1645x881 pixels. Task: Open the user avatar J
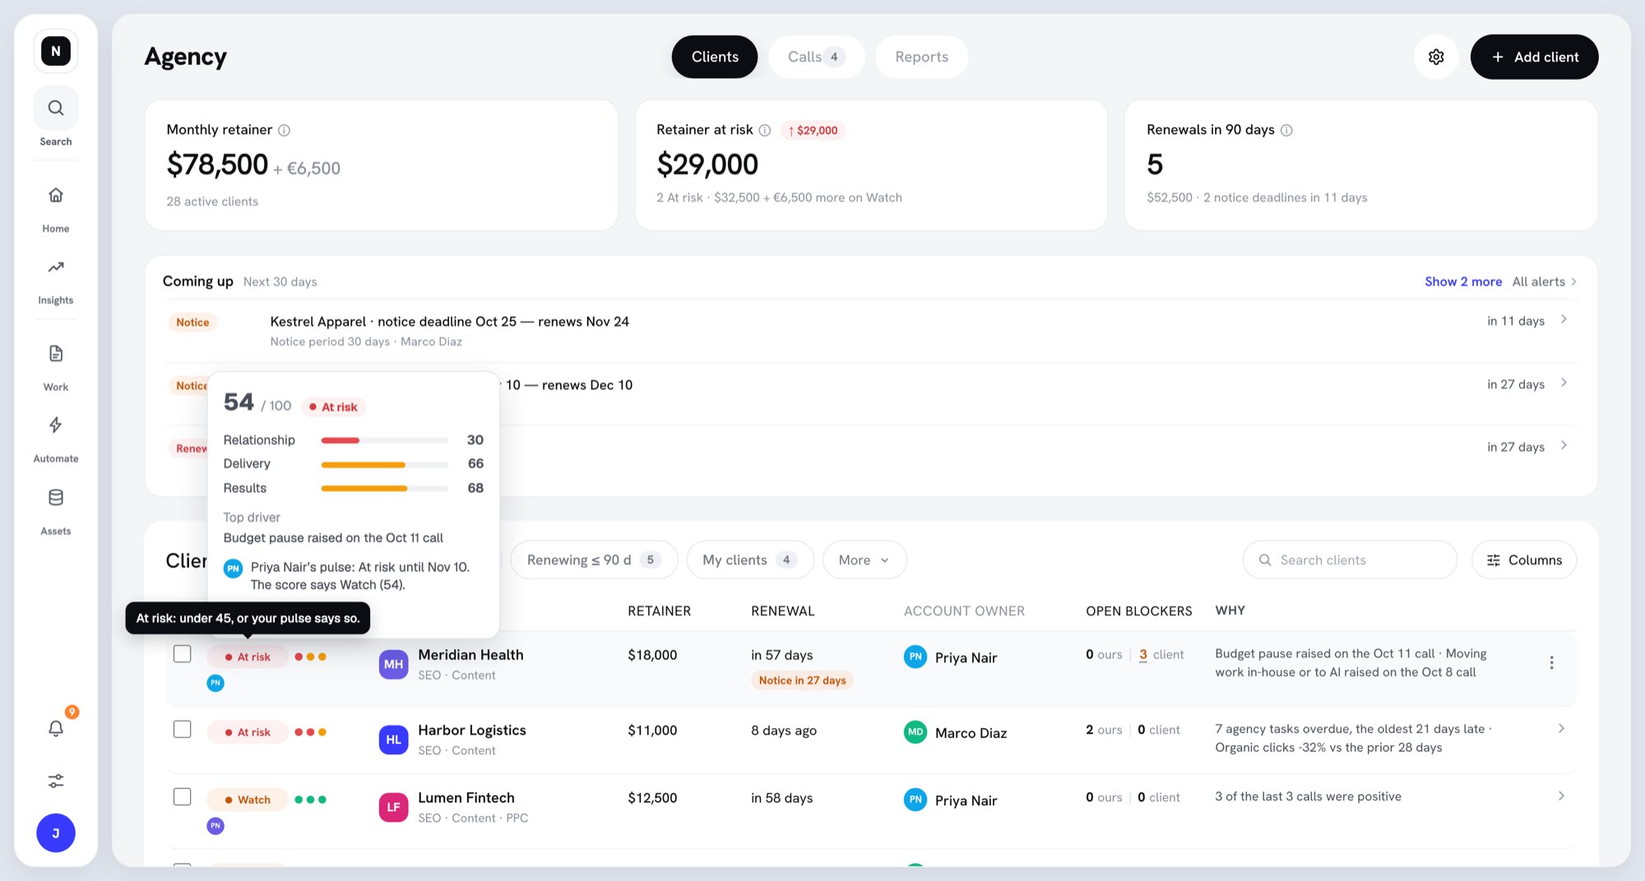point(56,833)
